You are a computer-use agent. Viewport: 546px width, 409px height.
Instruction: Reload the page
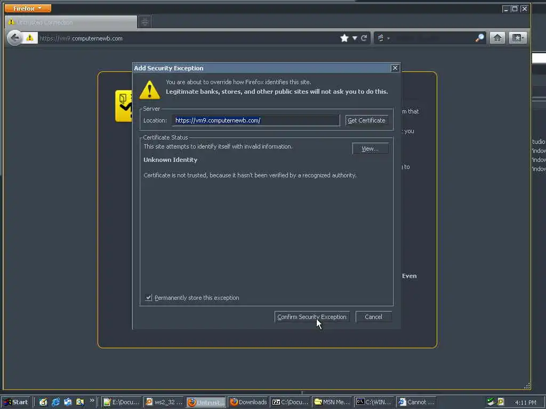364,38
